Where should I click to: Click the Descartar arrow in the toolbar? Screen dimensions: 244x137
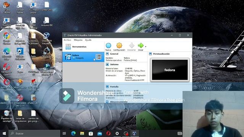point(132,47)
